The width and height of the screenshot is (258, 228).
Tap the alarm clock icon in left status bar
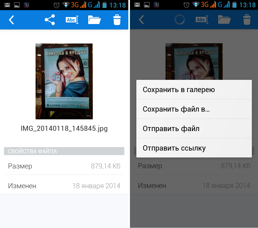56,5
